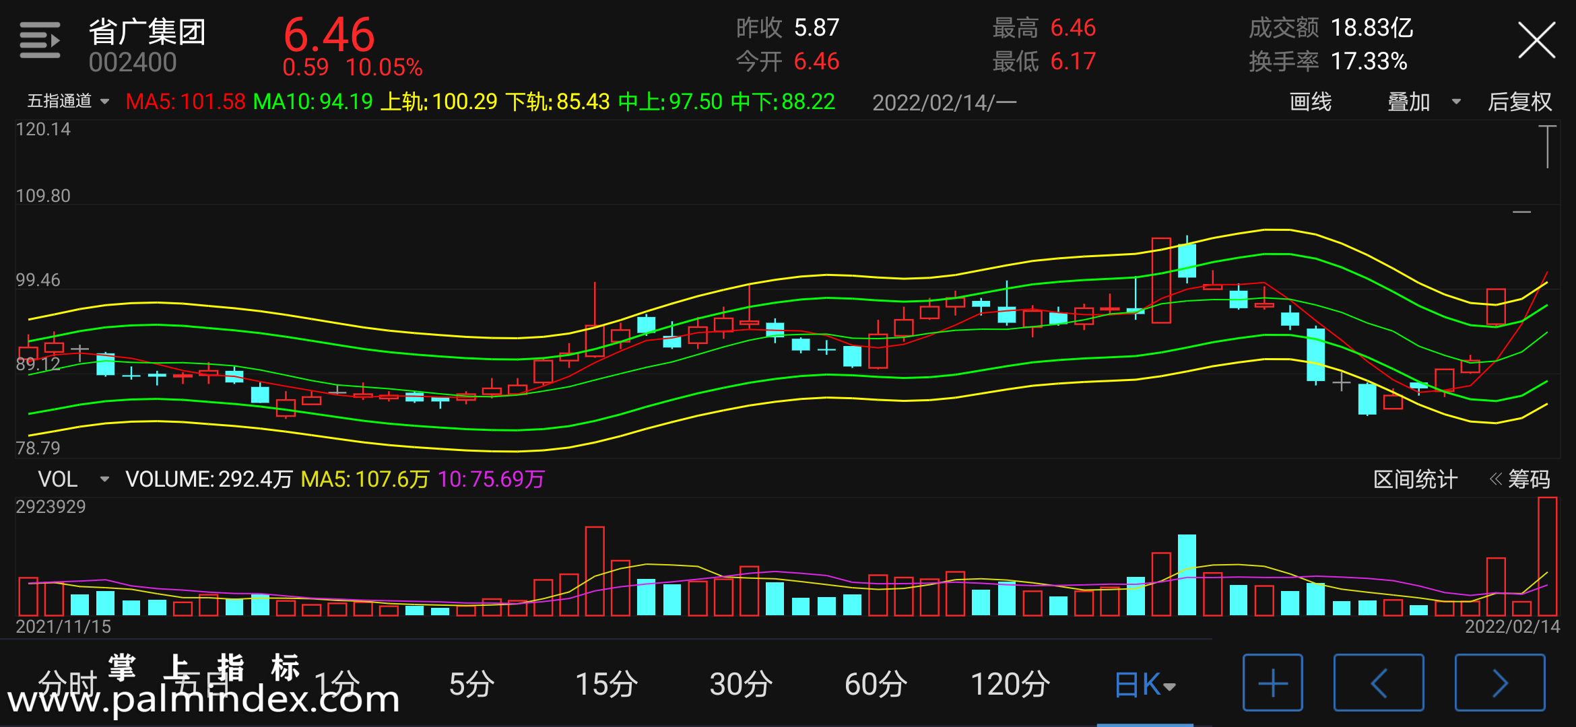The width and height of the screenshot is (1576, 727).
Task: Go to next stock with right arrow
Action: tap(1500, 683)
